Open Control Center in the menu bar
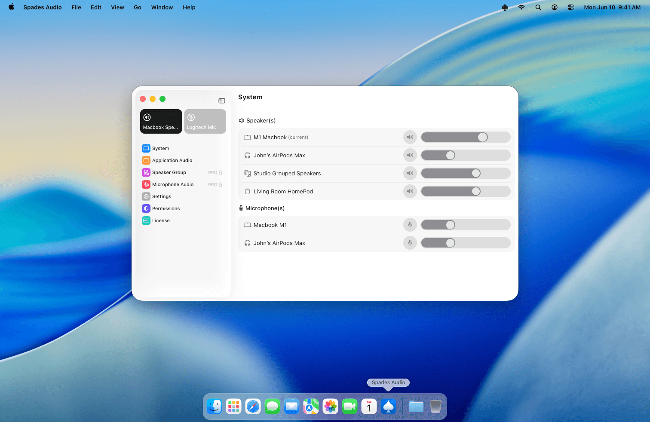Viewport: 650px width, 422px height. [571, 7]
